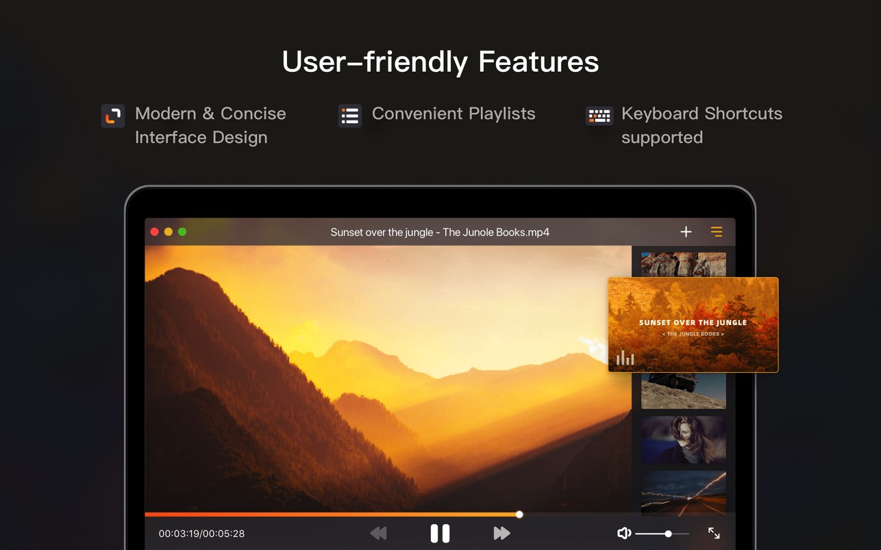Enter fullscreen using the expand arrows icon
881x550 pixels.
714,533
